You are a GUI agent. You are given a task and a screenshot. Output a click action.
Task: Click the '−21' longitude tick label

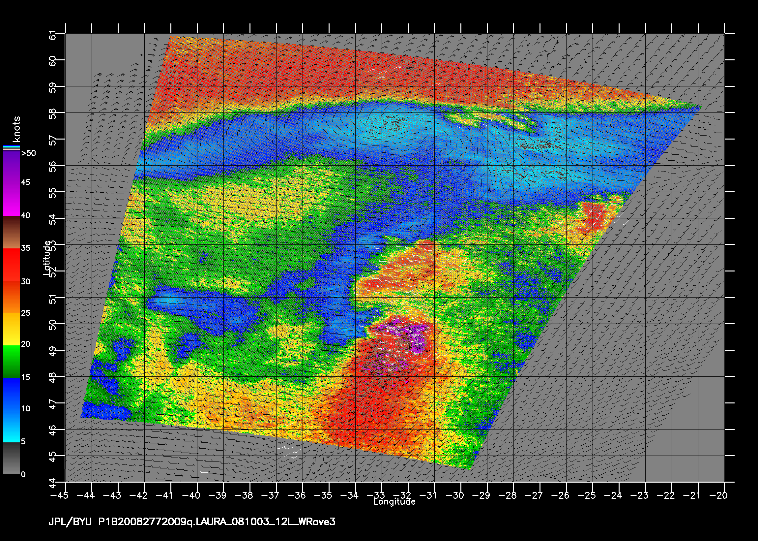coord(692,495)
